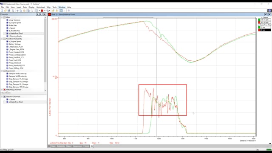Click the channel list vertical scrollbar

(x=45, y=50)
